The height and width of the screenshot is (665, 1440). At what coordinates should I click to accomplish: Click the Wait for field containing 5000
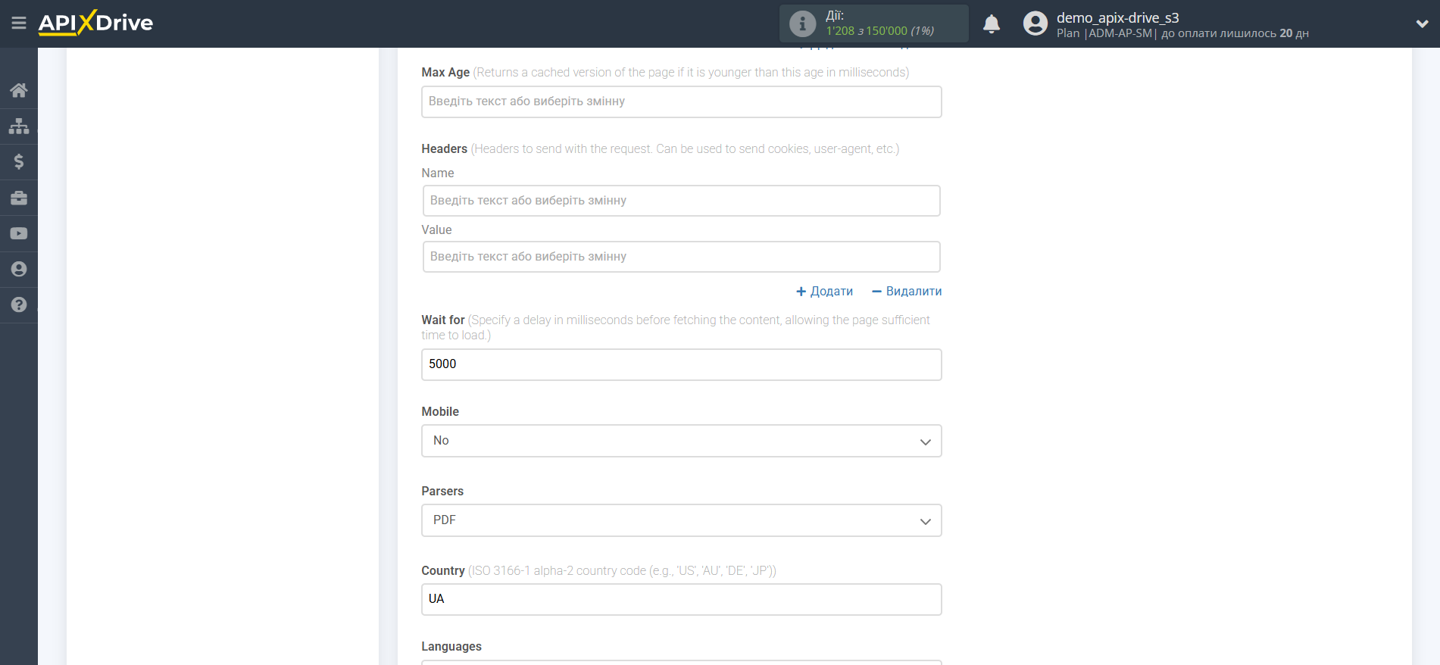(x=681, y=364)
